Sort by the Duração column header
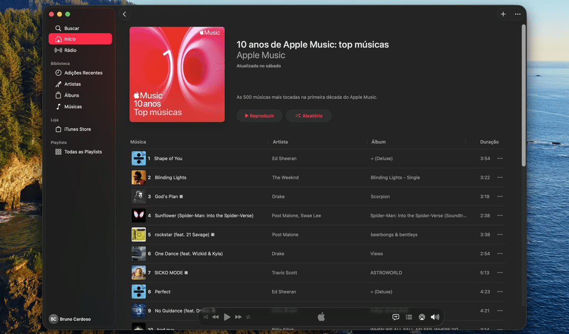 coord(489,142)
